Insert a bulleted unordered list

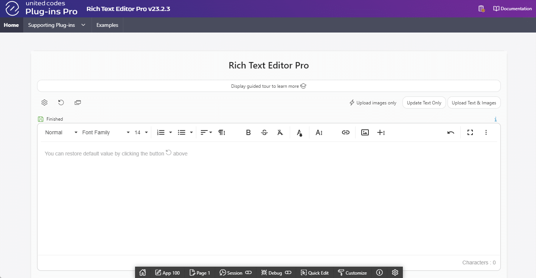coord(182,132)
